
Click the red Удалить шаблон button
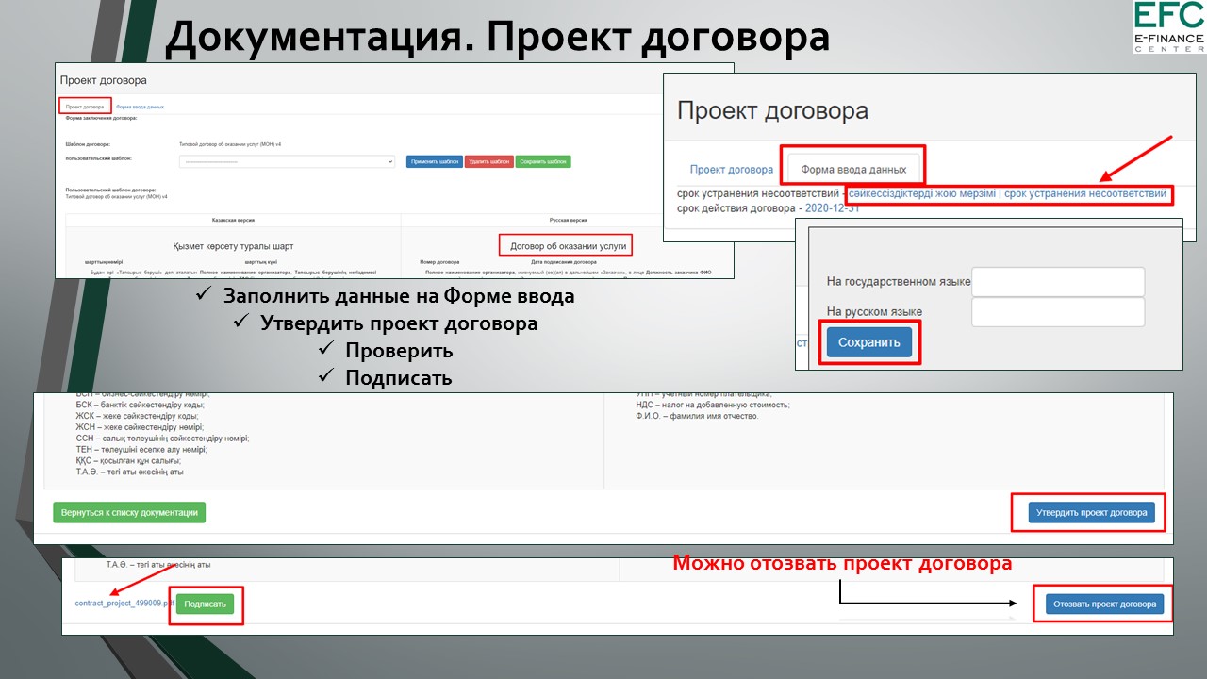pos(488,161)
